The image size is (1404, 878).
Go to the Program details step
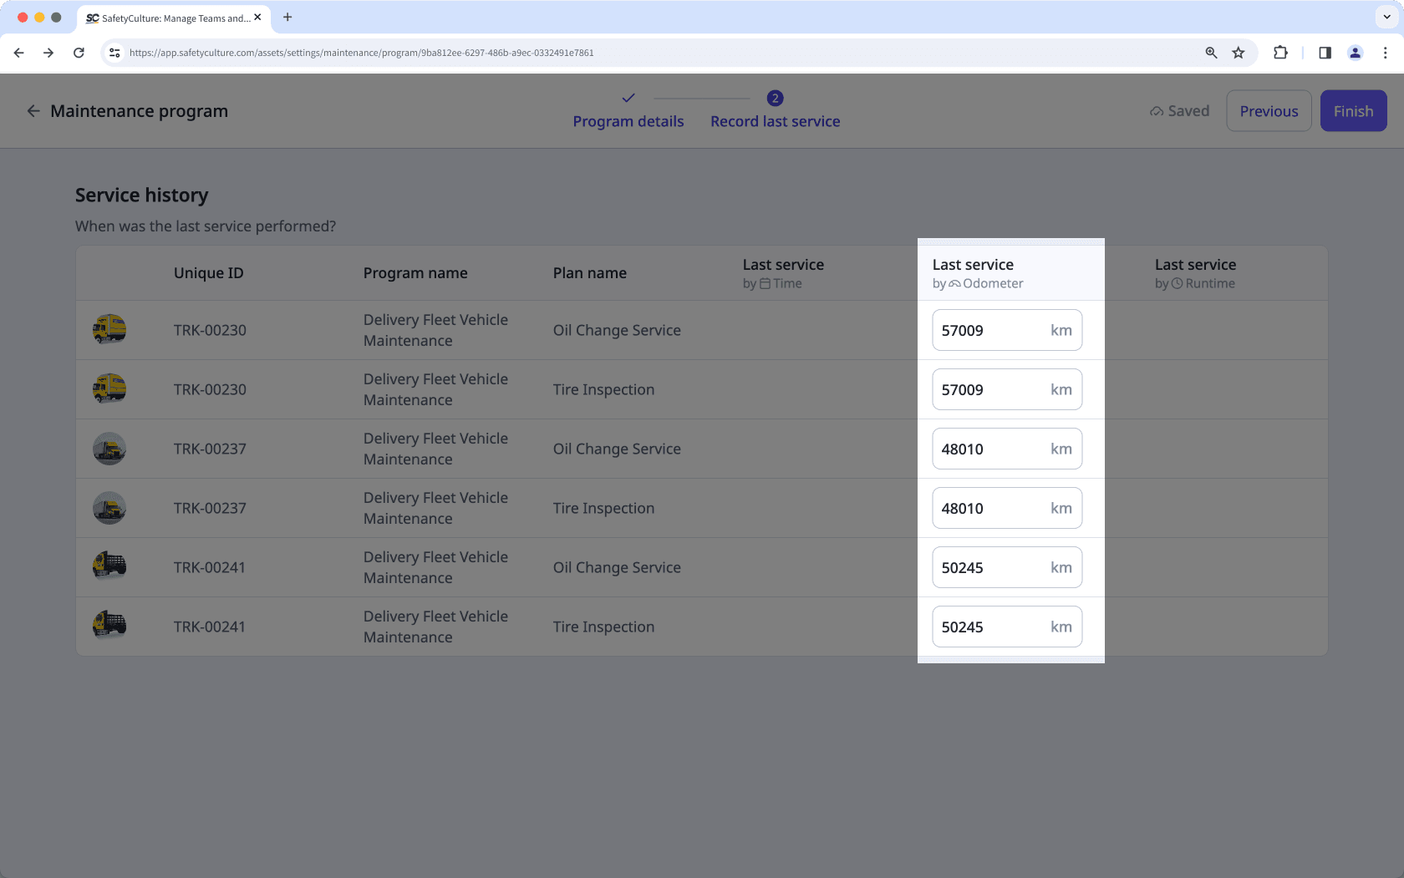[x=628, y=121]
